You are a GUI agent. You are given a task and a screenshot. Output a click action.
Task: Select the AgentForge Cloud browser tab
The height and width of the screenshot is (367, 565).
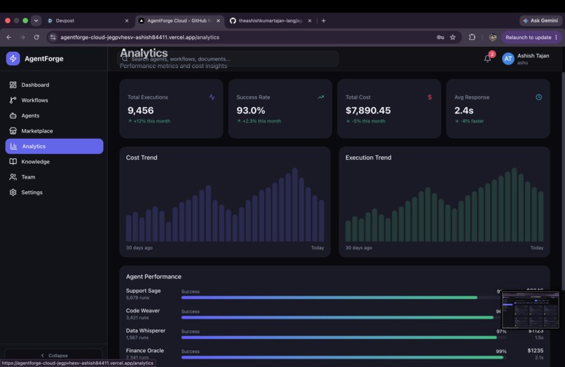pyautogui.click(x=179, y=21)
